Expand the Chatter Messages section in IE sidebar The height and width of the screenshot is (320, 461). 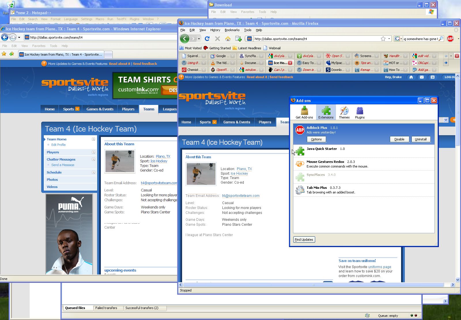pos(93,159)
